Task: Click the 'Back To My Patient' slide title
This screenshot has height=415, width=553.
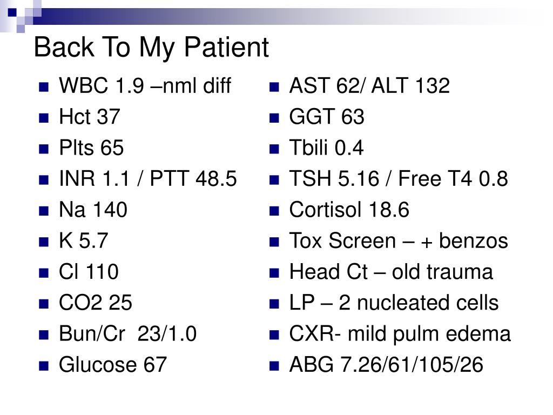Action: coord(151,48)
